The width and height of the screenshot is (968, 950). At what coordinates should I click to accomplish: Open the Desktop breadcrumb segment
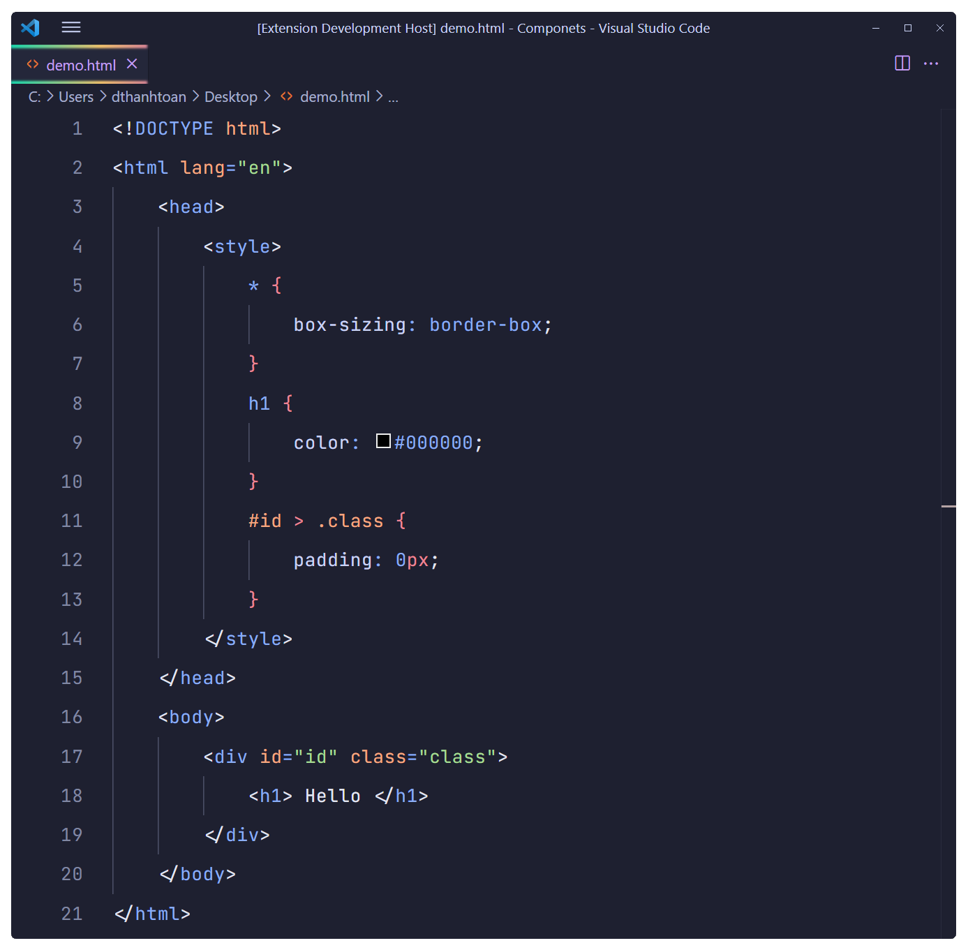tap(231, 97)
